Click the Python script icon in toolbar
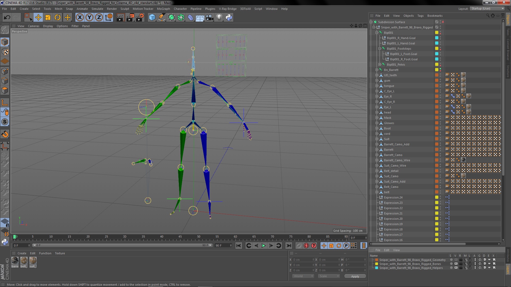Screen dimensions: 511x287 (229, 18)
